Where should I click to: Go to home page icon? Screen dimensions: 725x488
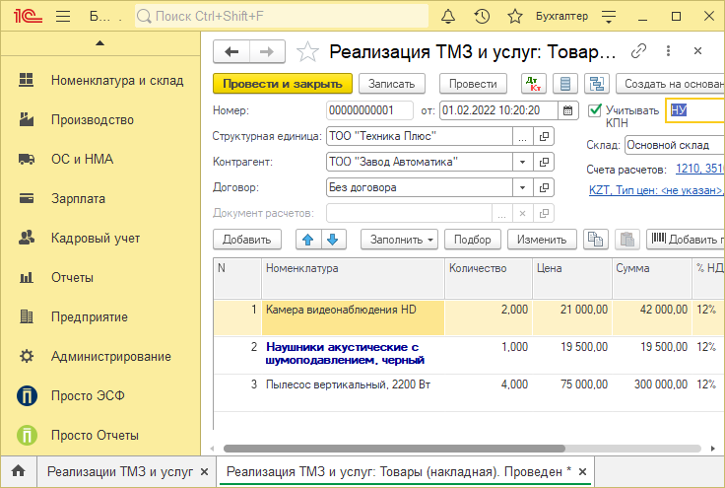(19, 471)
